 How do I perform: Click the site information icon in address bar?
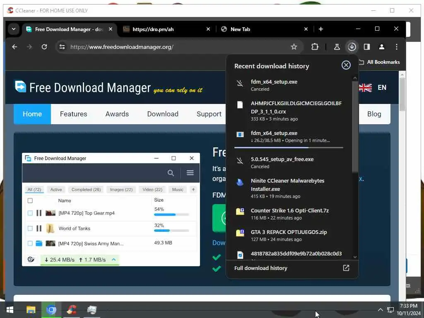pos(62,47)
